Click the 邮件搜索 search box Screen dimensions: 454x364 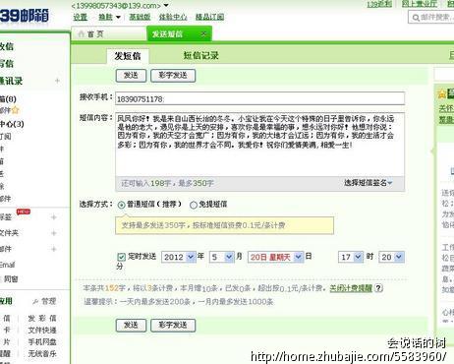point(431,17)
